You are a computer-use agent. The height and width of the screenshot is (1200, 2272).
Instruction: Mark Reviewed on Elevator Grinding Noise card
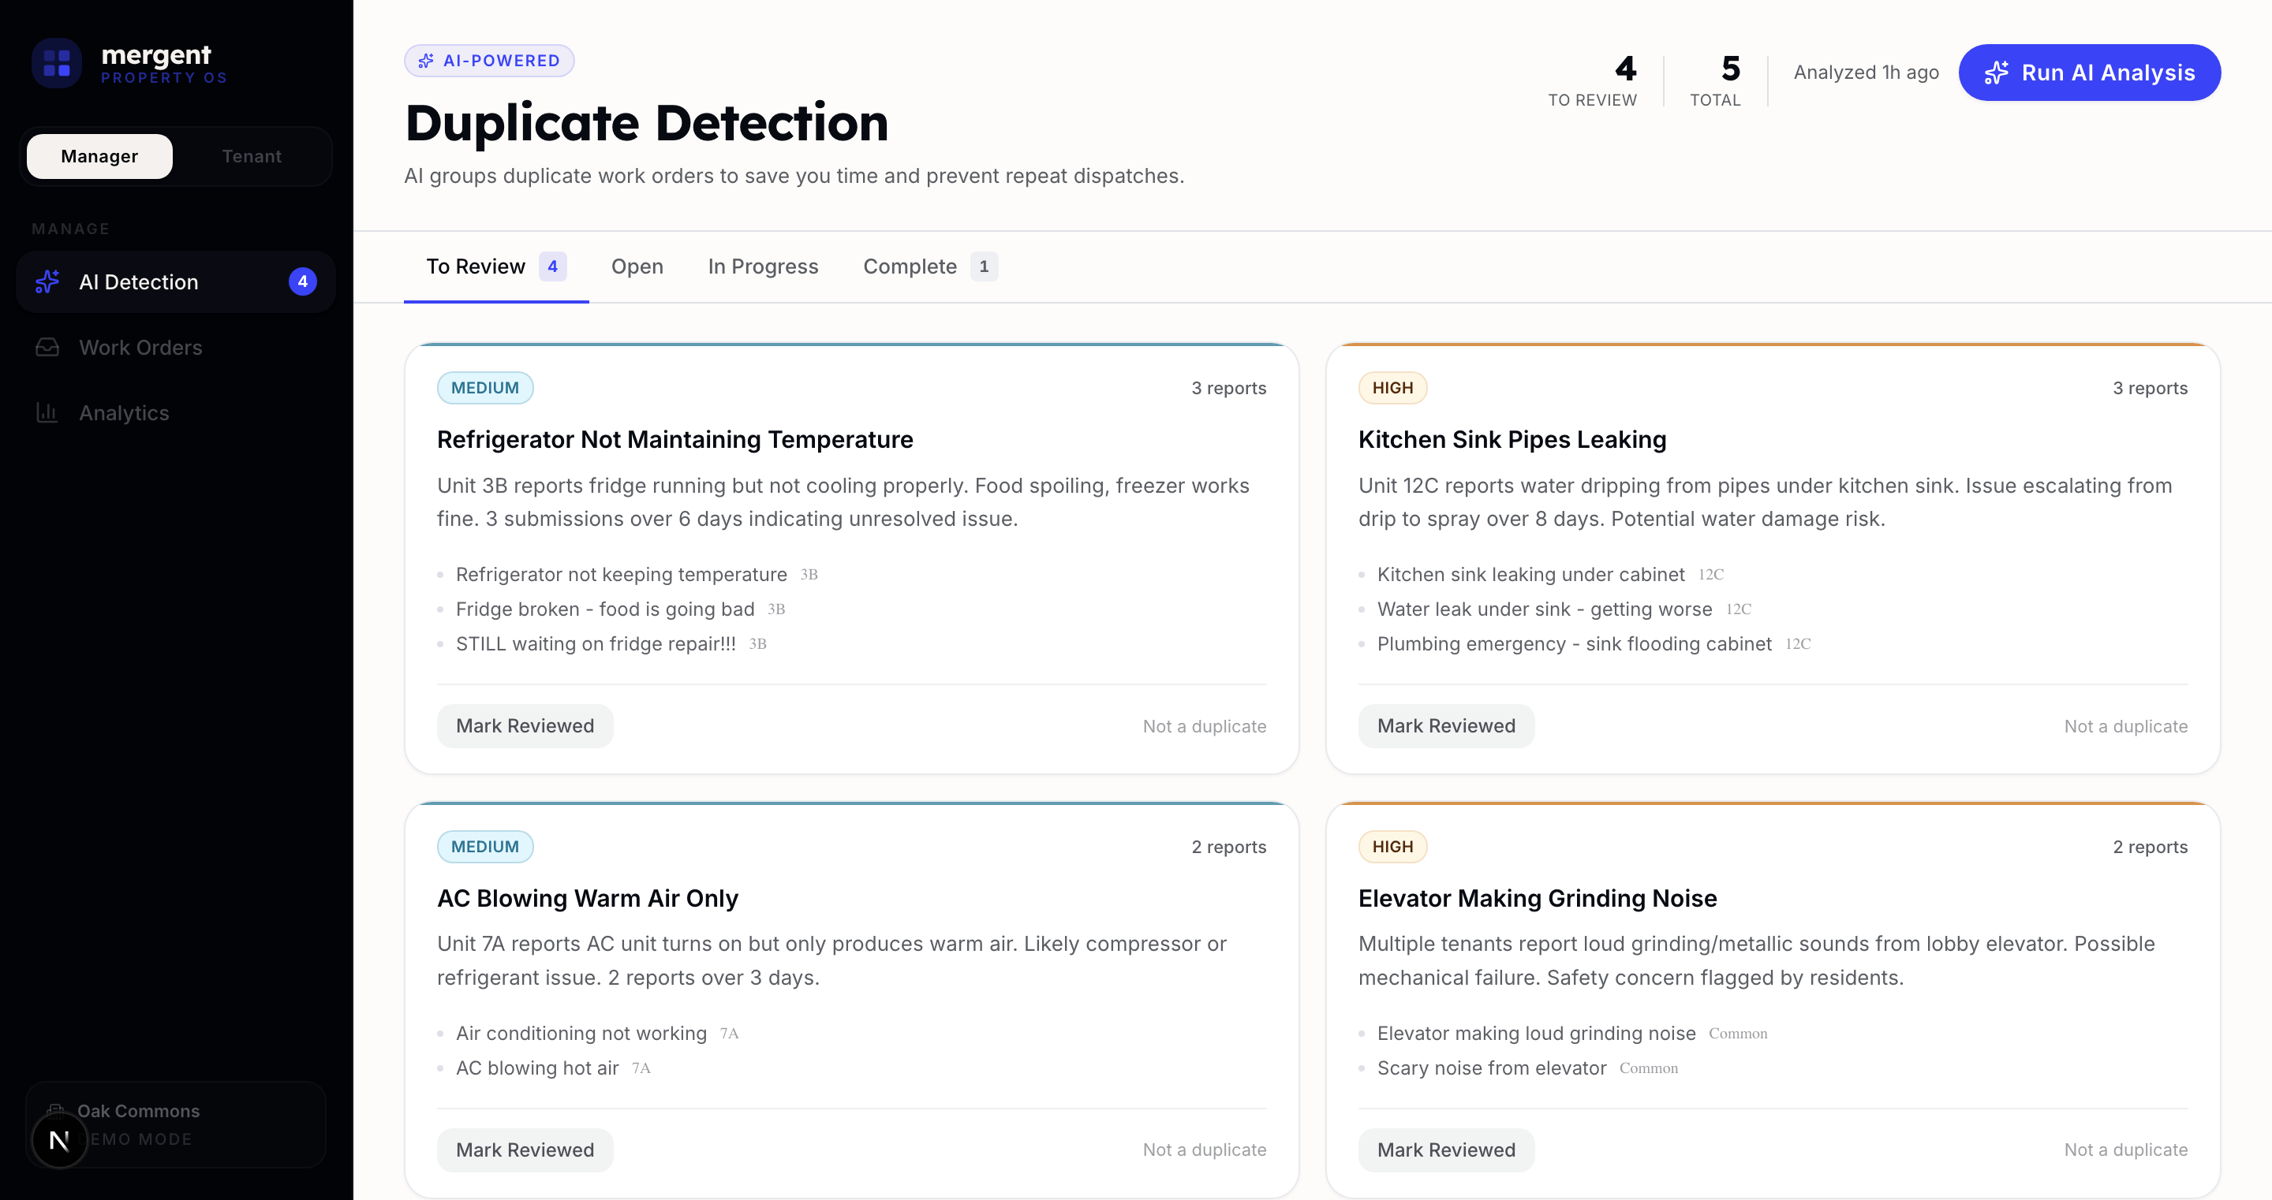1445,1150
